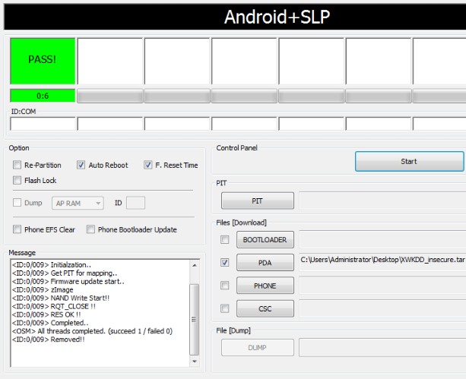Image resolution: width=466 pixels, height=379 pixels.
Task: Click the 'RQT_CLOSE !!' log line
Action: coord(54,306)
